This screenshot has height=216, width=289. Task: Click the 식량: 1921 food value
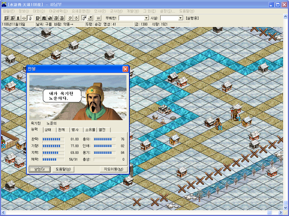[160, 24]
